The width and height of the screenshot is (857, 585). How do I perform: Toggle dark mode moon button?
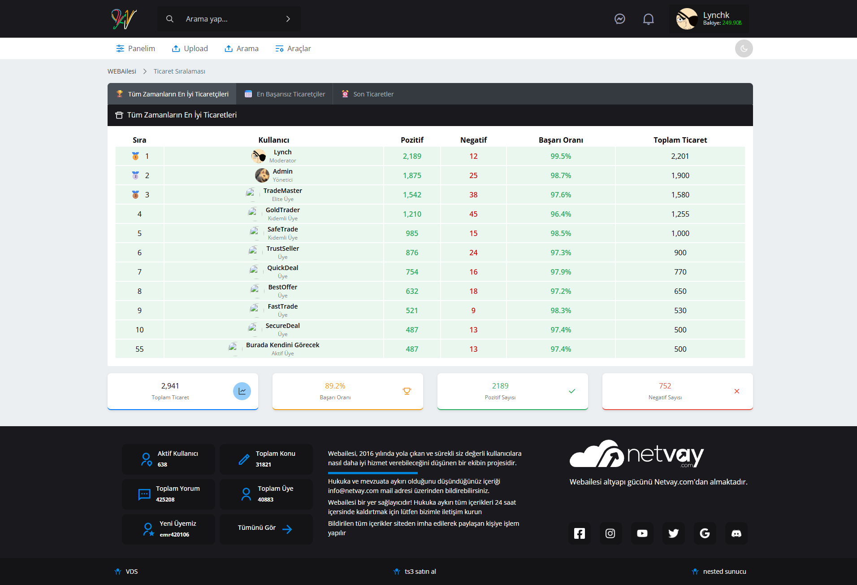click(x=744, y=48)
